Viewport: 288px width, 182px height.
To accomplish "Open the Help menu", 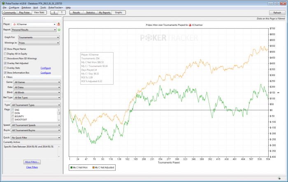I will point(68,7).
